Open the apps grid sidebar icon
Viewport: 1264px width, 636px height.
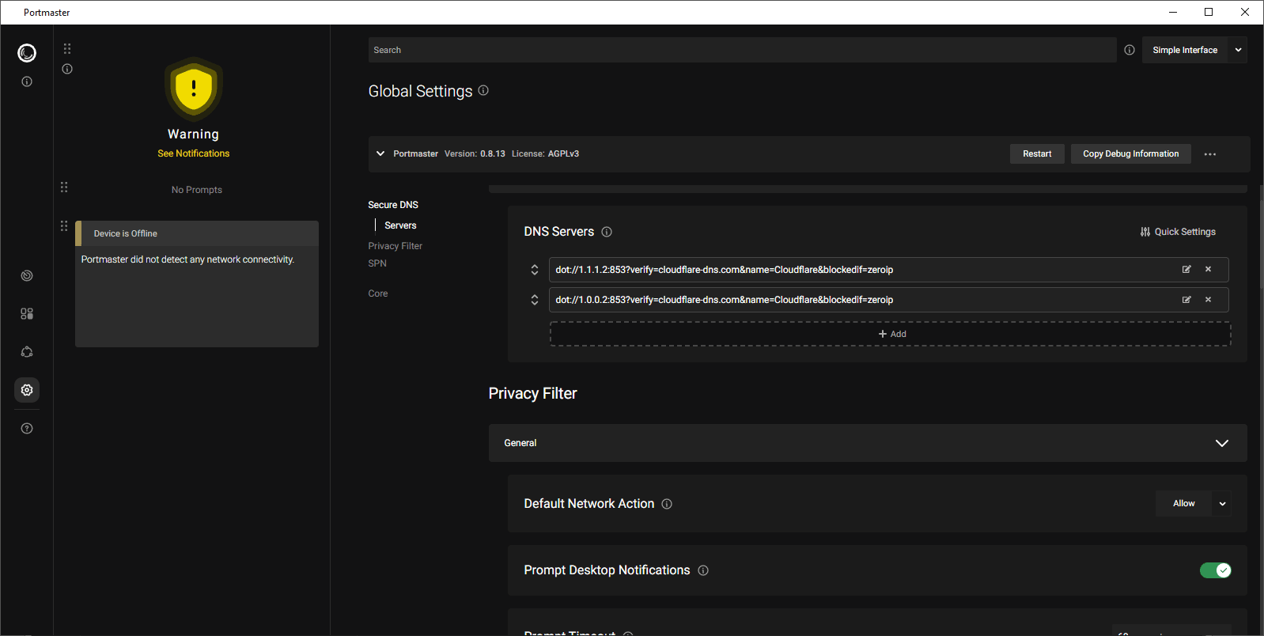click(27, 314)
